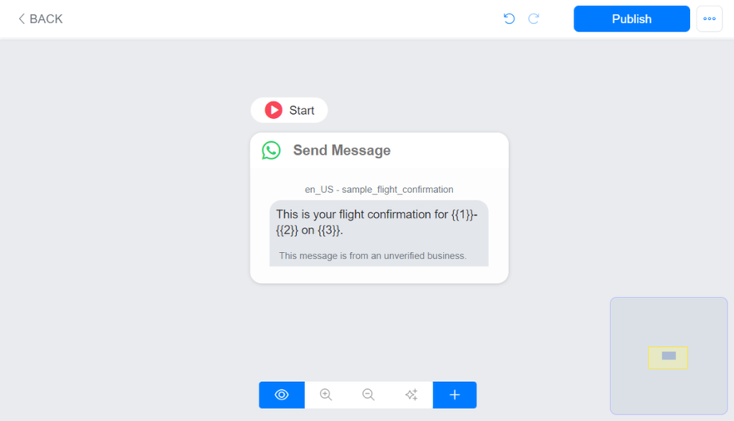The height and width of the screenshot is (421, 734).
Task: Click the en_US sample_flight_confirmation template name
Action: (x=379, y=190)
